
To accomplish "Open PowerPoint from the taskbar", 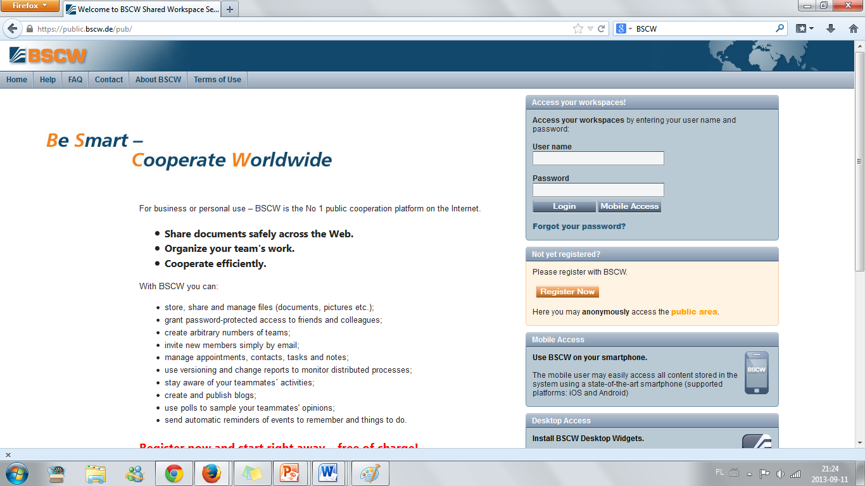I will (289, 473).
